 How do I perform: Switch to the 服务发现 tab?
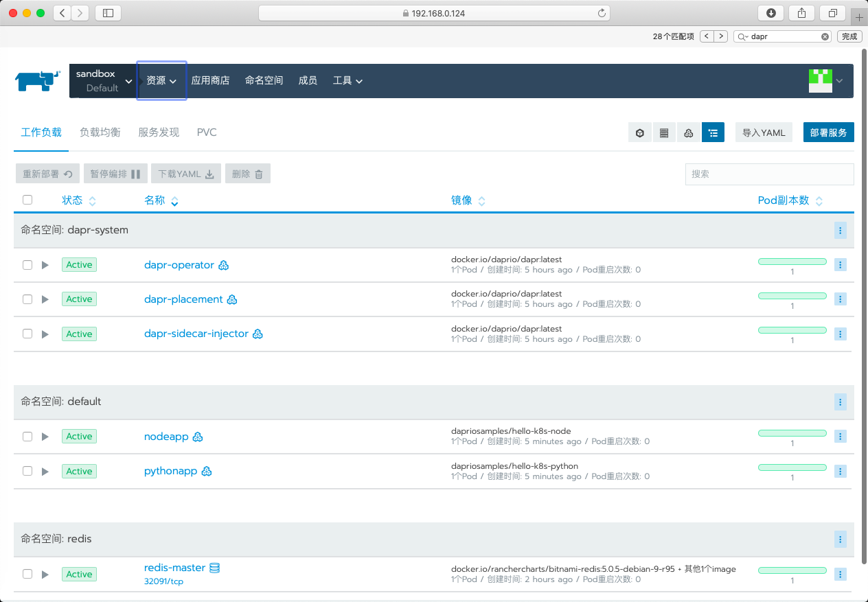tap(159, 132)
